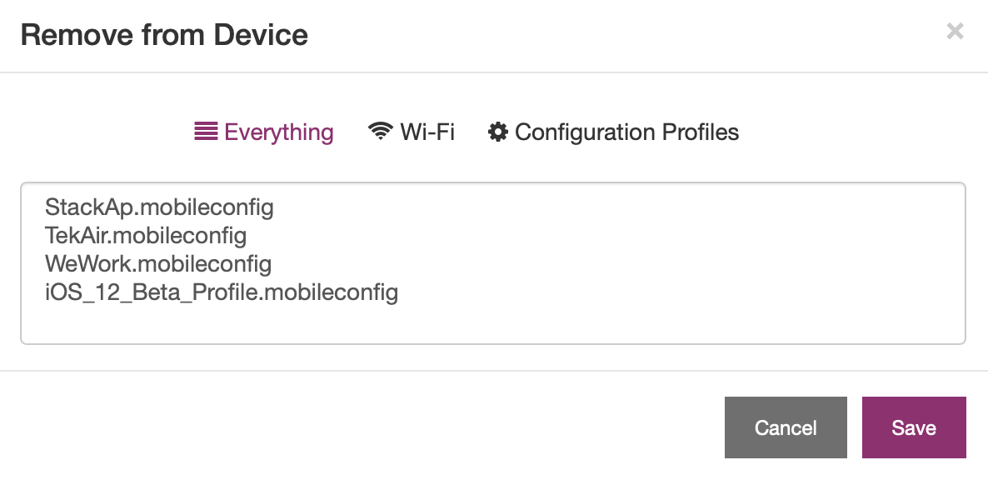
Task: Close the dialog with the X icon
Action: pos(955,31)
